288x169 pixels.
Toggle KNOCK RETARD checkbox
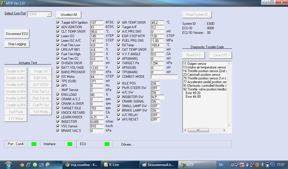pos(58,113)
